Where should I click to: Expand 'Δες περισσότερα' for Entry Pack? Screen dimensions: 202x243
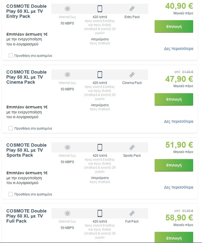(x=179, y=49)
